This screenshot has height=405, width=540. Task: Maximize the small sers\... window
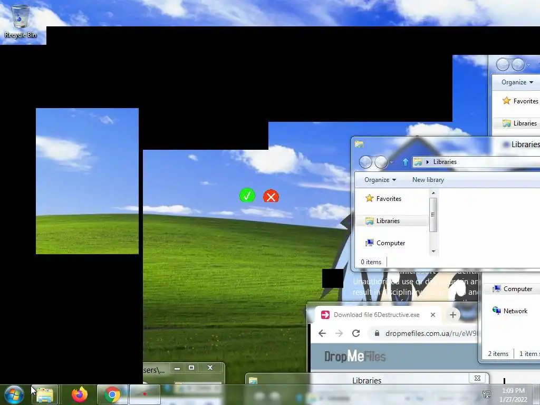[191, 368]
